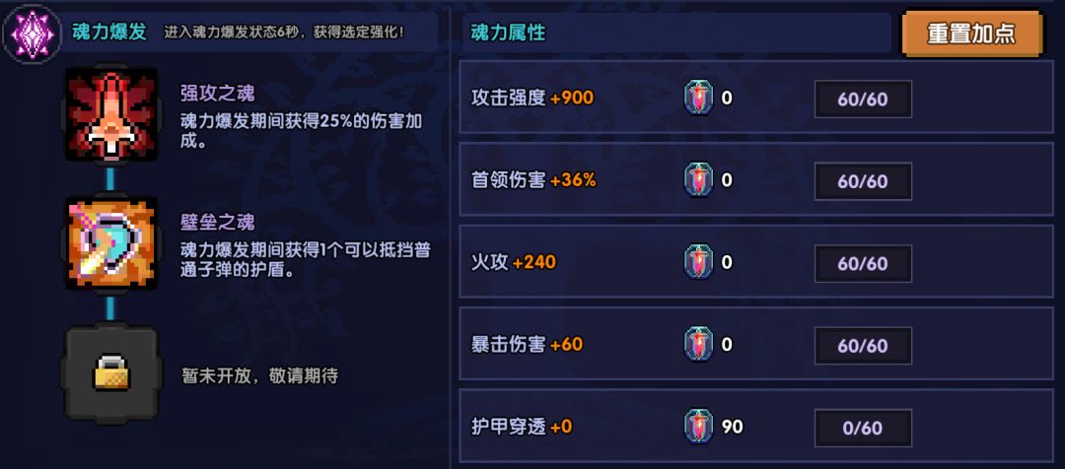Viewport: 1065px width, 469px height.
Task: Click the 60/60 box for 火攻
Action: tap(863, 263)
